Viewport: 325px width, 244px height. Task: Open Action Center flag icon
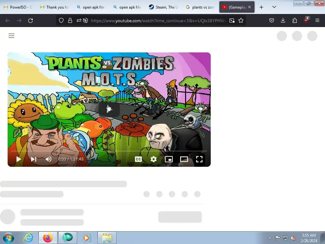click(277, 238)
